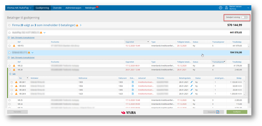Click amount 1 250,00 NOK

pos(236,94)
